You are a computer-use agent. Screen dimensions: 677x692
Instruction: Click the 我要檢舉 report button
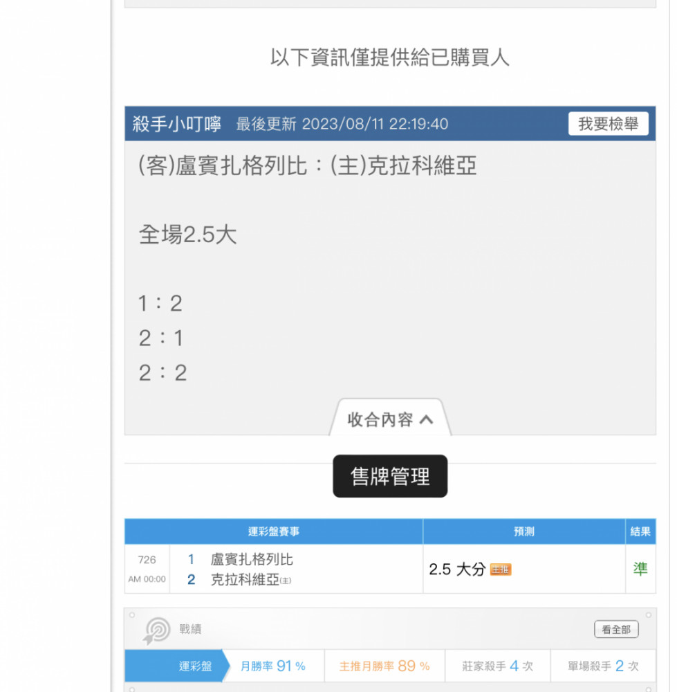[x=609, y=124]
